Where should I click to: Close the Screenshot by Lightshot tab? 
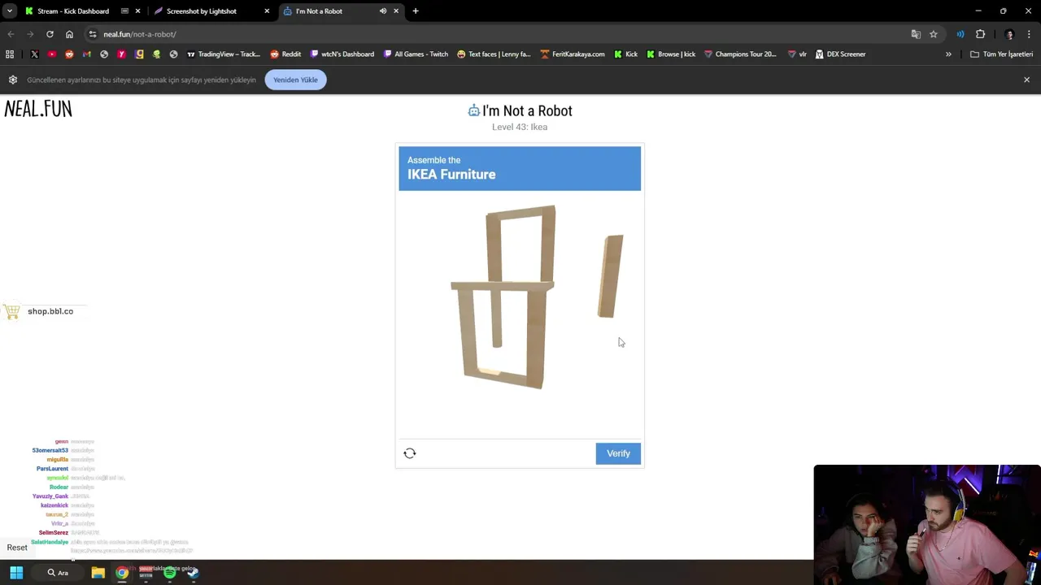click(267, 11)
